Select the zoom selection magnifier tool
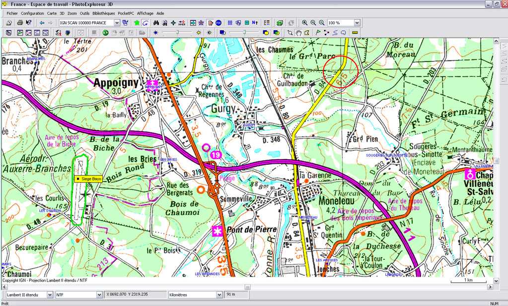 290,32
